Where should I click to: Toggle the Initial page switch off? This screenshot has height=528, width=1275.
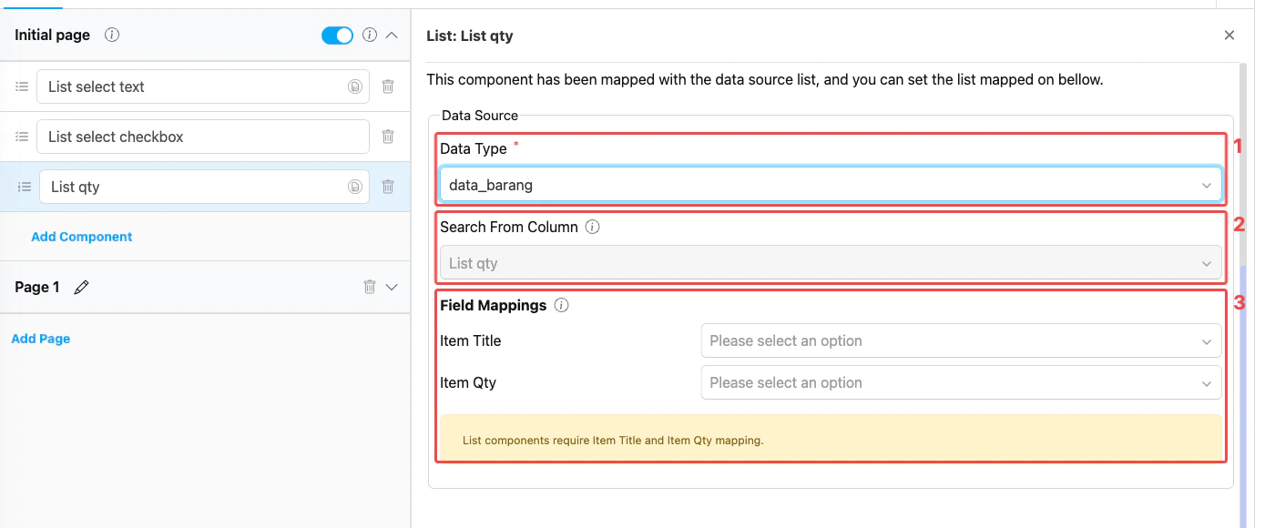(x=337, y=36)
